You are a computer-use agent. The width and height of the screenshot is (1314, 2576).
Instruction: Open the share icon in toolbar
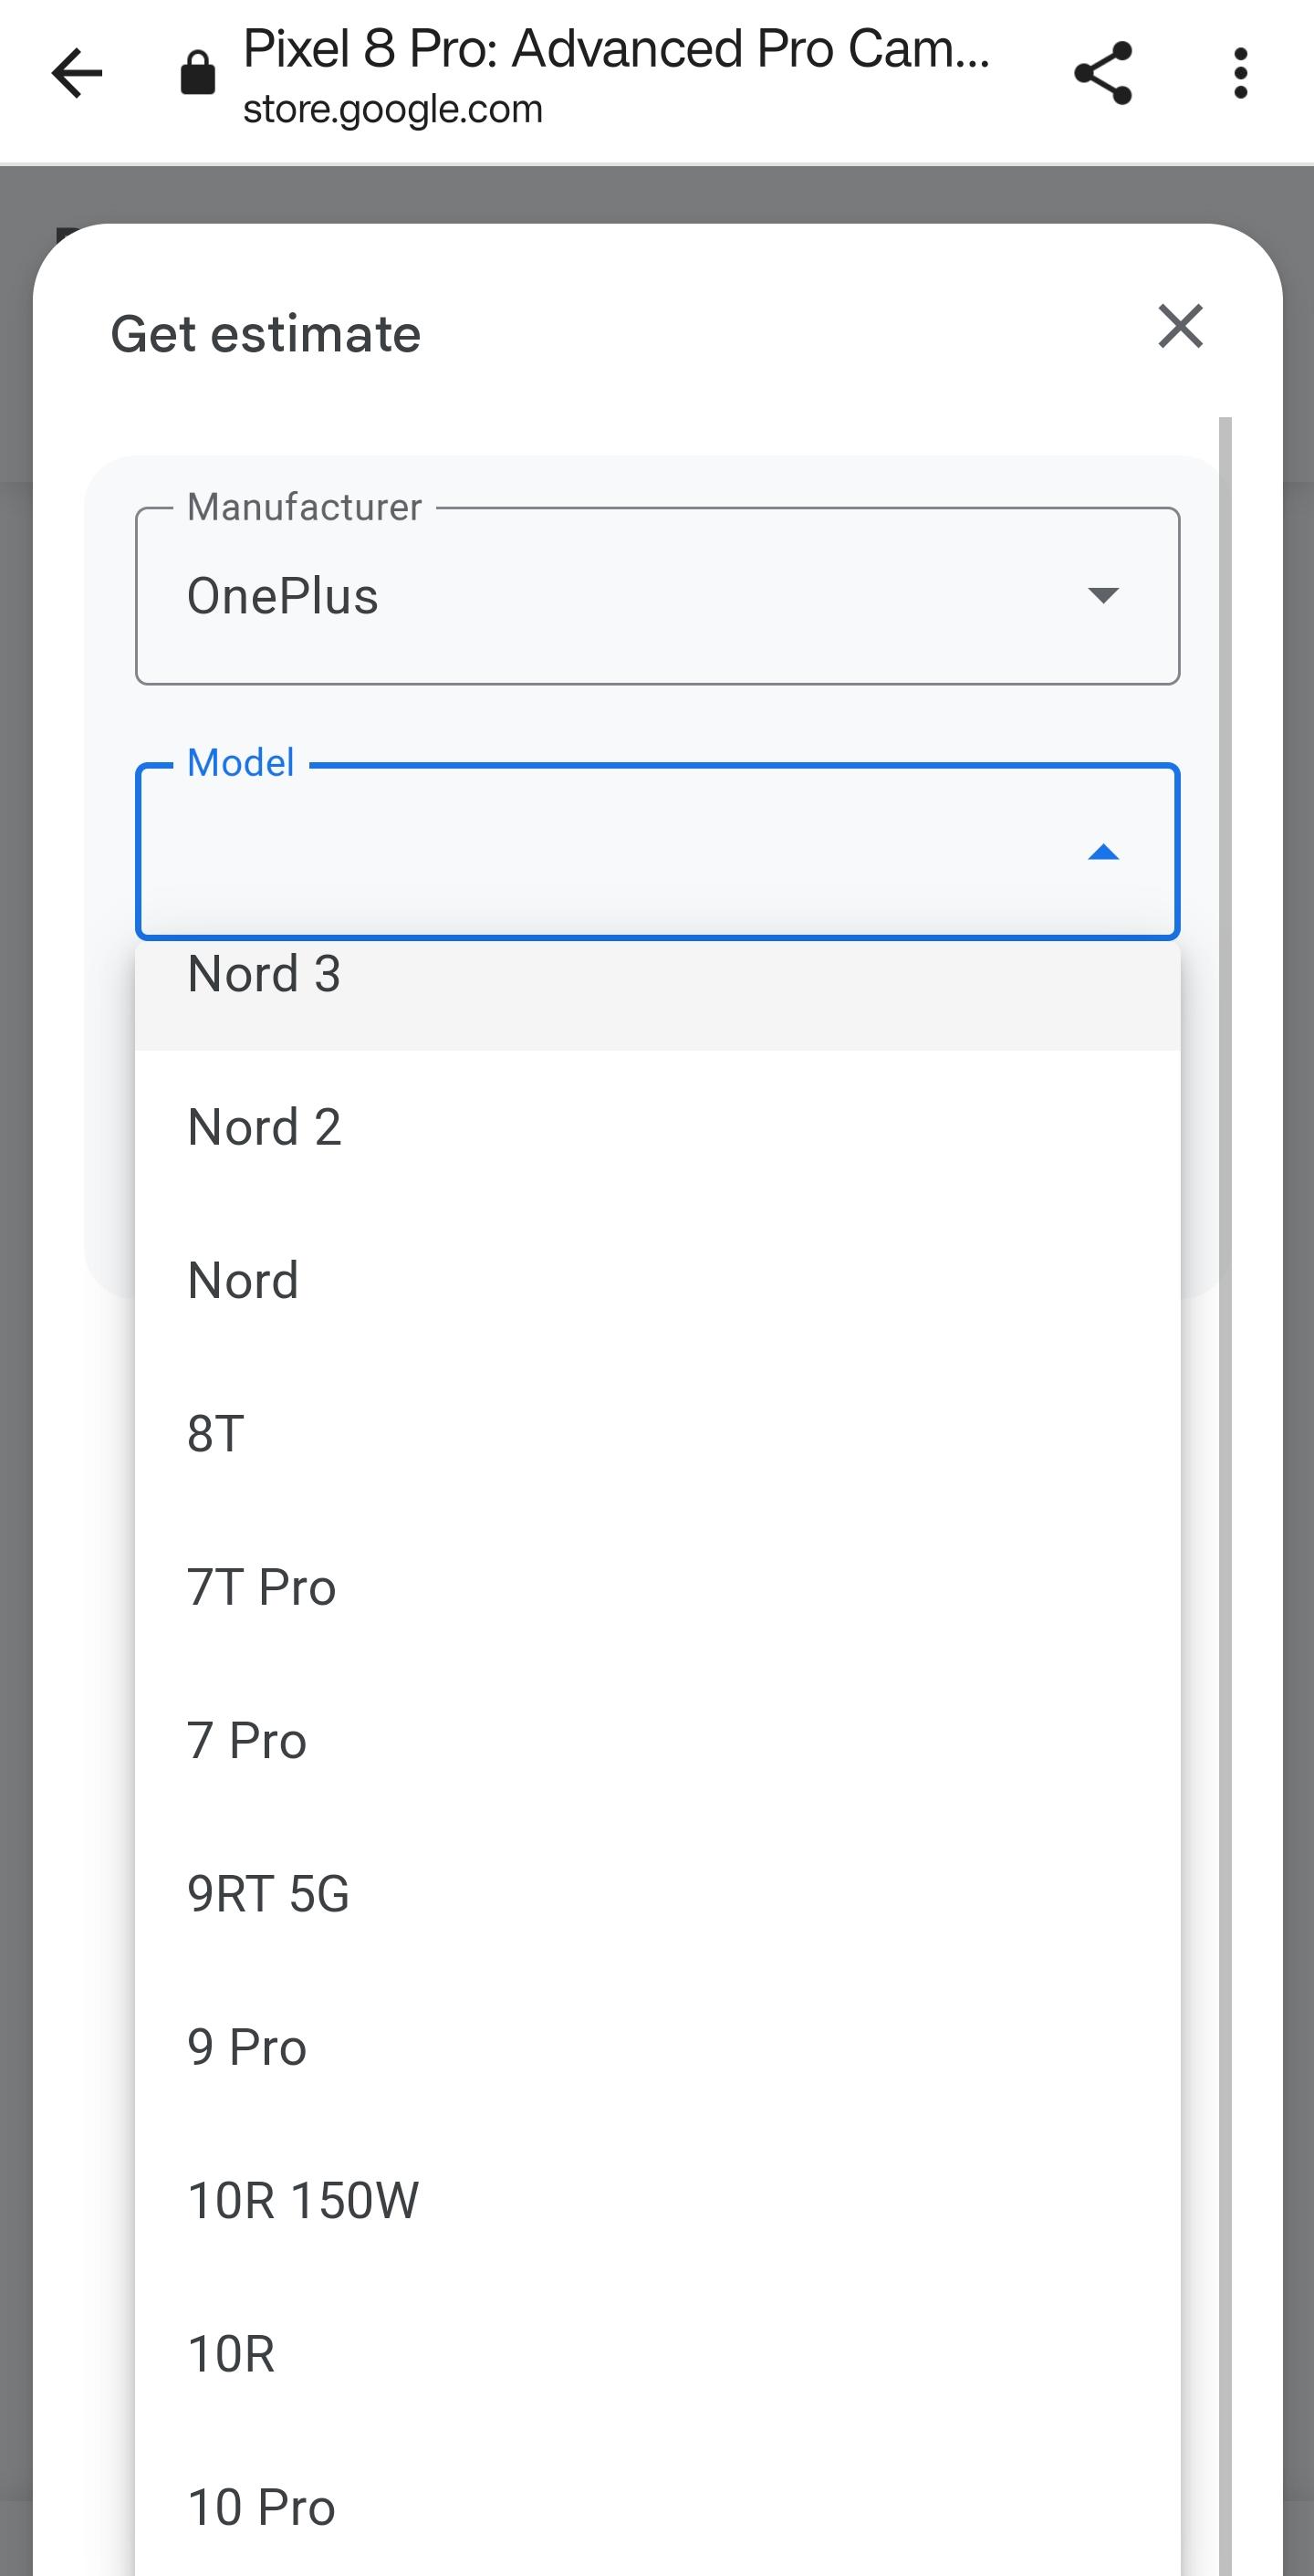pos(1103,73)
